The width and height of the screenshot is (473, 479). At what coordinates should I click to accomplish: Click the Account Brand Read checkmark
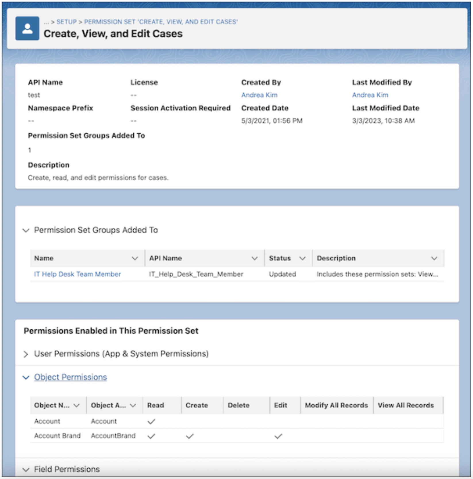[x=151, y=436]
